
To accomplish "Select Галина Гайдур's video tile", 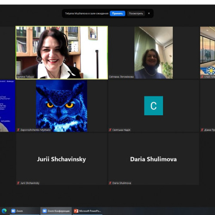I will [x=61, y=52].
